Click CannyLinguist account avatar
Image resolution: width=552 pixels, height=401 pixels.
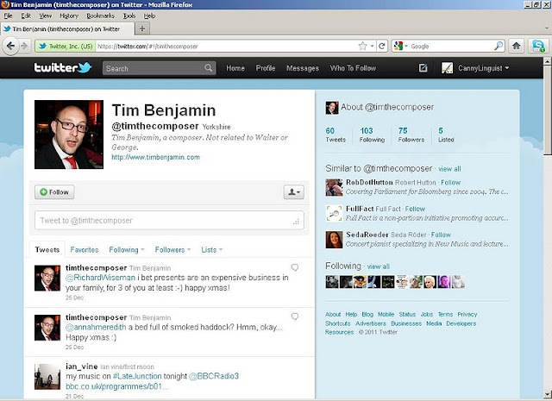[x=447, y=68]
